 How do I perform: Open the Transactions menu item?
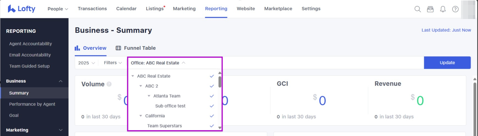(92, 9)
